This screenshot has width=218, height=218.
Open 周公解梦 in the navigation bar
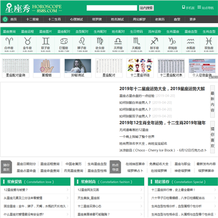[x=139, y=19]
